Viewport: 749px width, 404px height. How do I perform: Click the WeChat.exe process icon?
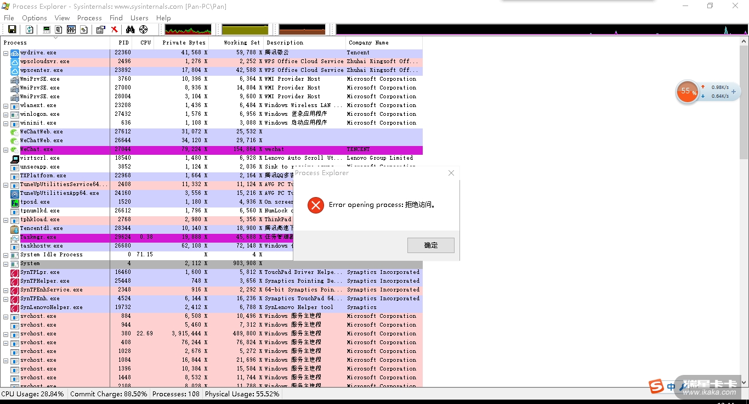[x=15, y=149]
